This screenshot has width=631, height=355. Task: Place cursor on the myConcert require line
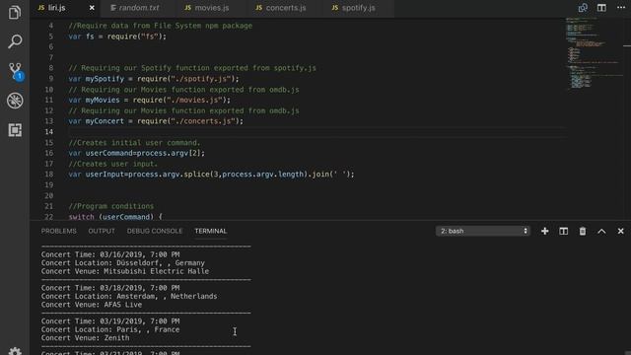pyautogui.click(x=156, y=121)
